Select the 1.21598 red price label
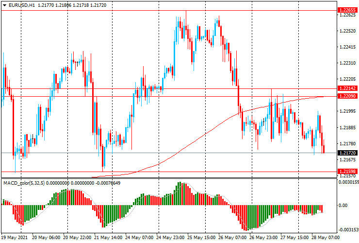The image size is (359, 243). click(347, 171)
